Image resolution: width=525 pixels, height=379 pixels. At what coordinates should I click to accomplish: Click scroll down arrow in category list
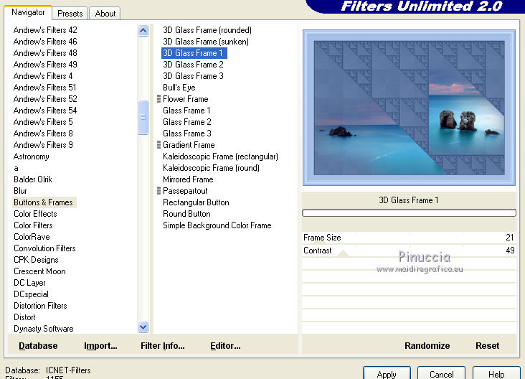pos(143,327)
